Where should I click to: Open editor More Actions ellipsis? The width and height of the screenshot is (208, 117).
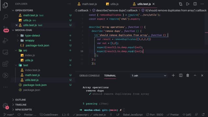coord(202,4)
